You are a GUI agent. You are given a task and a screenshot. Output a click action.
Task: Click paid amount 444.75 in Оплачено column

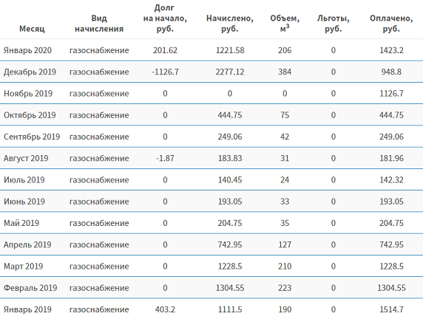(x=391, y=115)
